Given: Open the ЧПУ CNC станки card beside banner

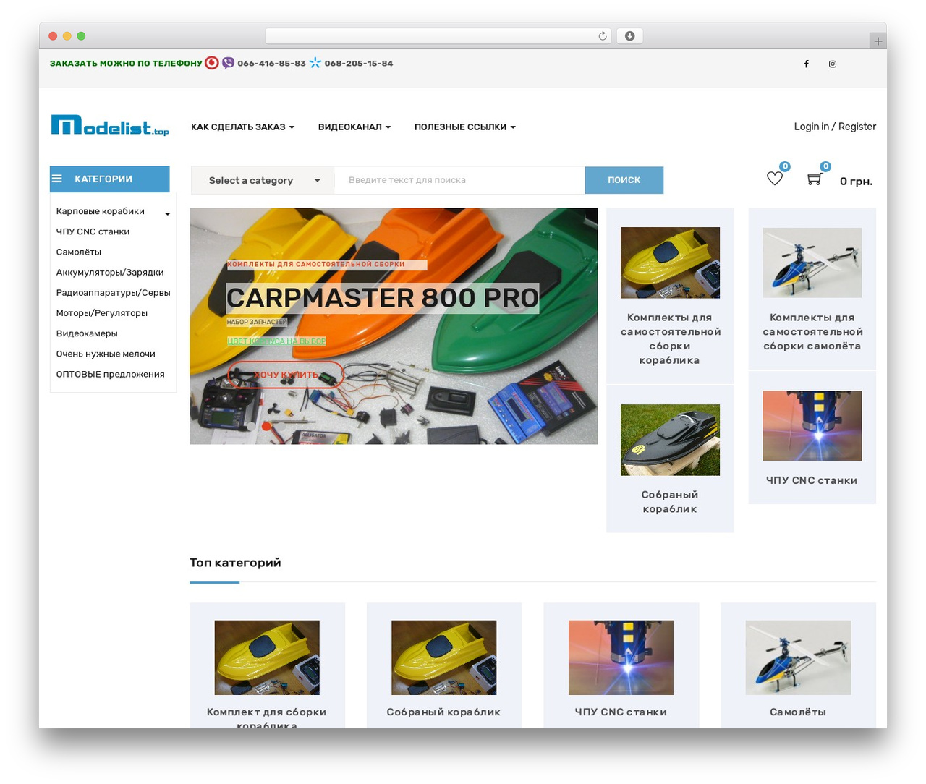Looking at the screenshot, I should click(812, 438).
